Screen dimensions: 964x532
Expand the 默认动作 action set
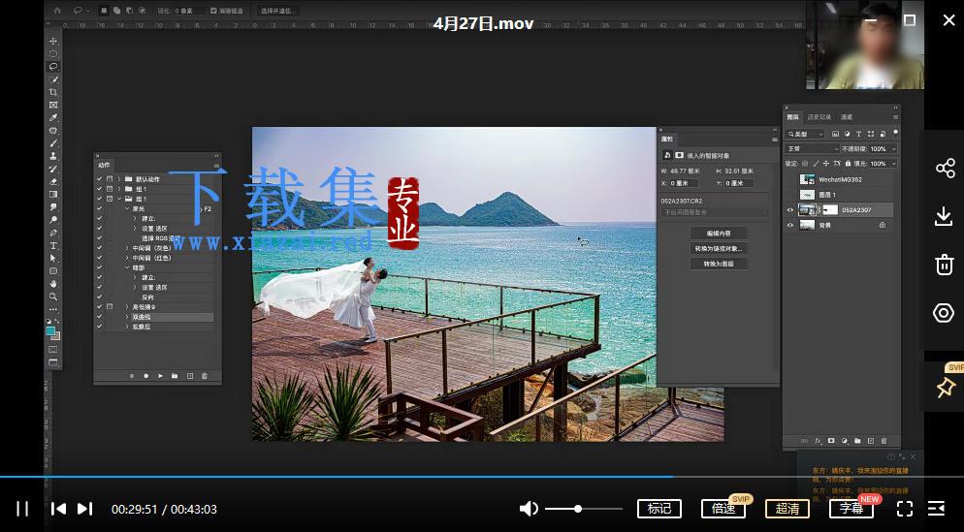coord(119,179)
